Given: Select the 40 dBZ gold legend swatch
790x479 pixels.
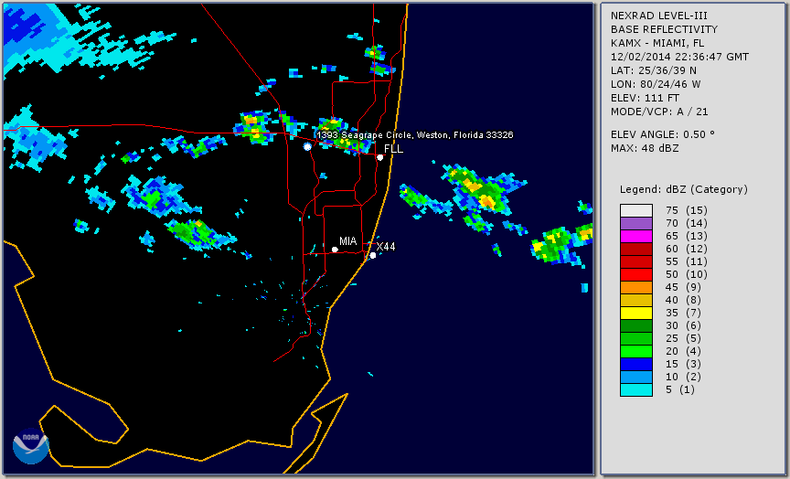Looking at the screenshot, I should point(636,300).
